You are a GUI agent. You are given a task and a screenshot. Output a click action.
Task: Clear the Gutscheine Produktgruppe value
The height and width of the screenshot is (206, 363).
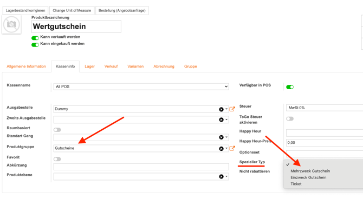pyautogui.click(x=221, y=149)
